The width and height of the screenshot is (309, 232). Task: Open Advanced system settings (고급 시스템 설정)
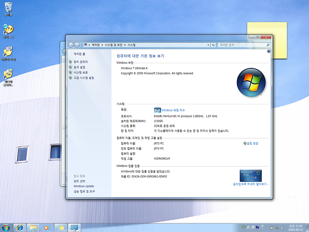pyautogui.click(x=84, y=78)
